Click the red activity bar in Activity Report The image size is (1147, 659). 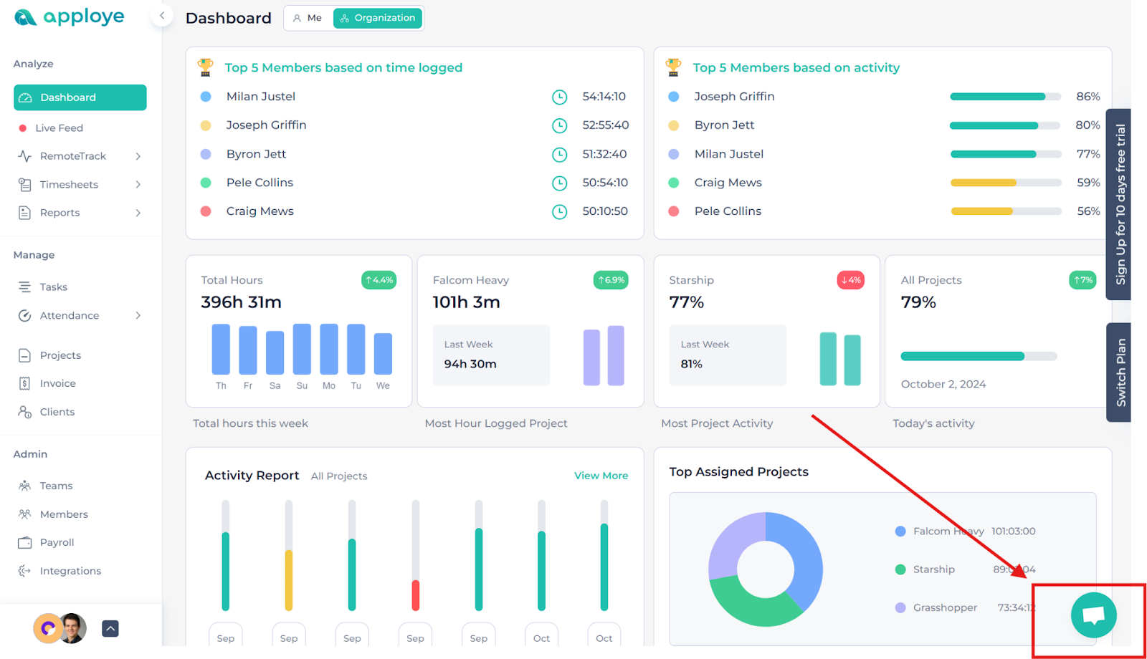(415, 595)
